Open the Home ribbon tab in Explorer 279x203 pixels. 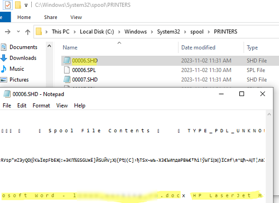(x=24, y=17)
